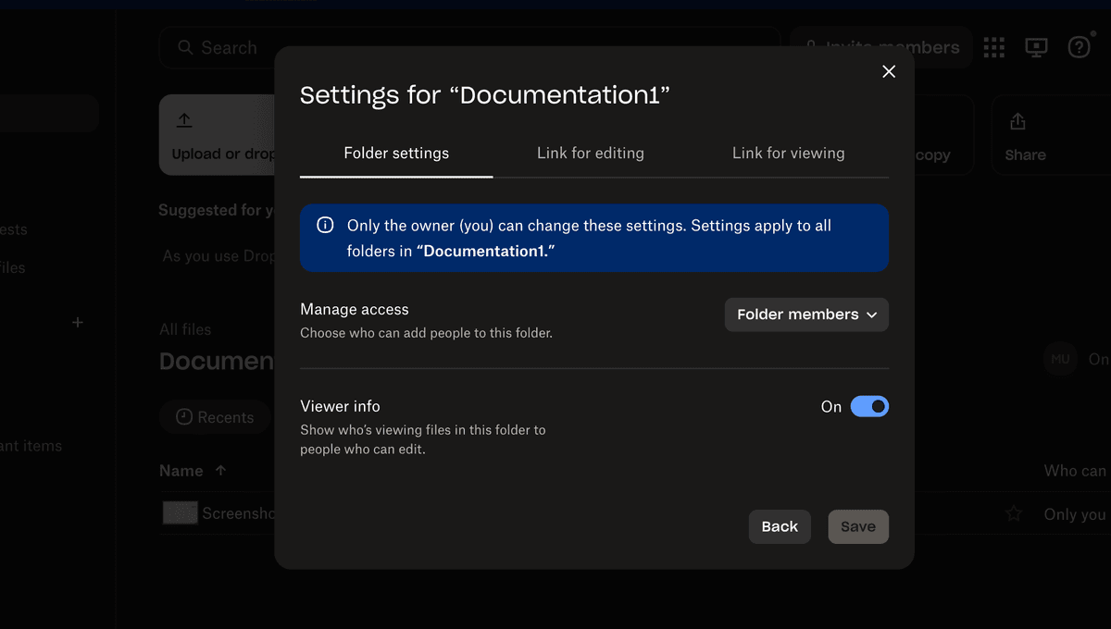Image resolution: width=1111 pixels, height=629 pixels.
Task: Go back using the Back button
Action: [x=780, y=526]
